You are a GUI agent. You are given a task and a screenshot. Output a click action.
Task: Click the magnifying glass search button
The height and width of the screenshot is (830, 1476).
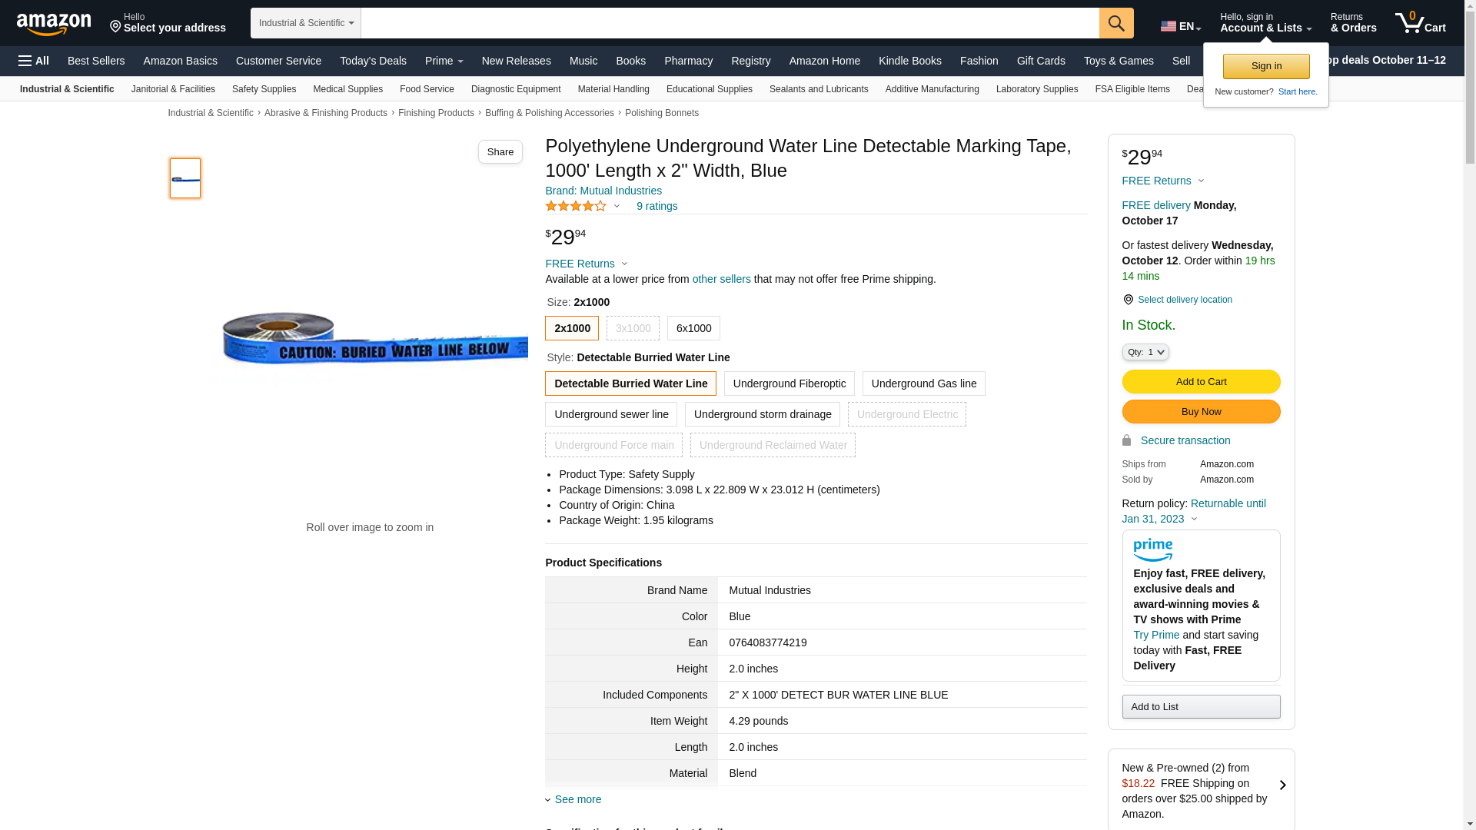(x=1115, y=23)
